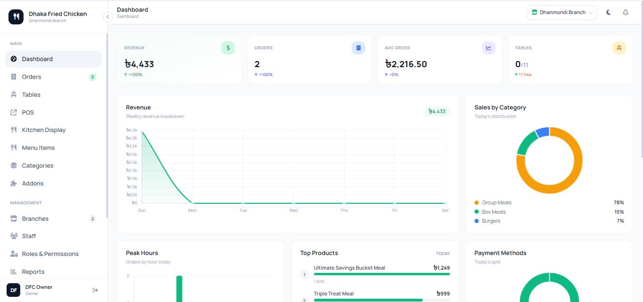Open the Tables page in the sidebar

point(53,95)
